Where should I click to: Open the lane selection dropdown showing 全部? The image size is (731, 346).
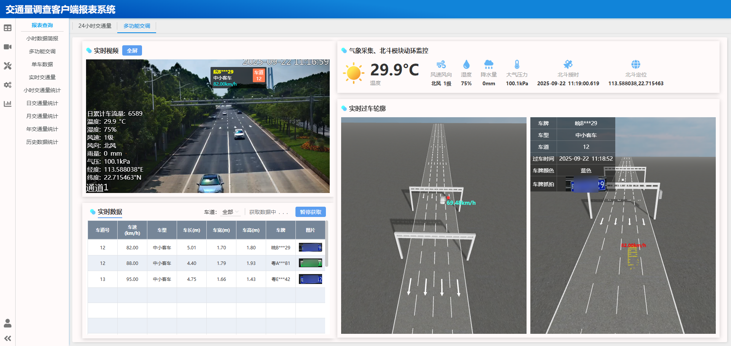(230, 212)
